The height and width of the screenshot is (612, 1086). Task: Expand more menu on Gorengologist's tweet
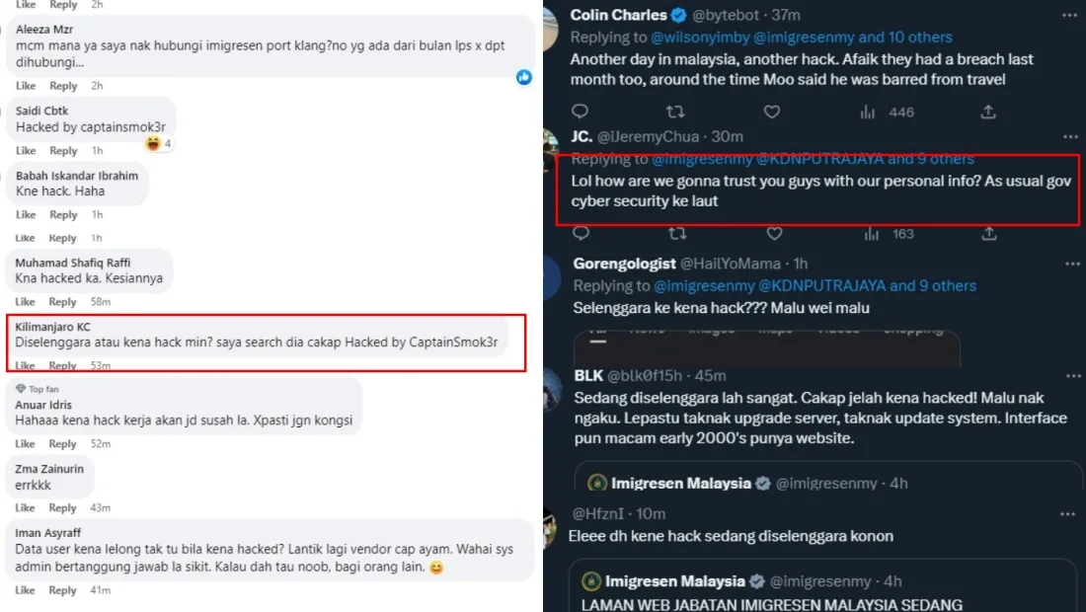coord(1070,265)
